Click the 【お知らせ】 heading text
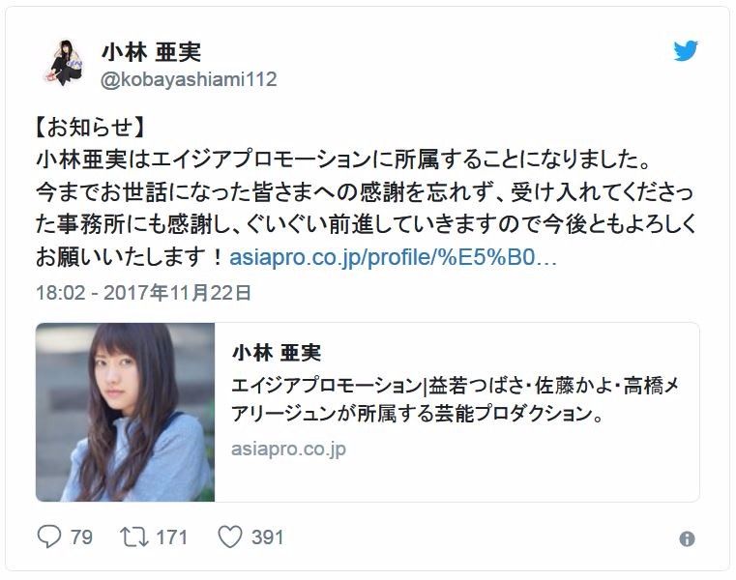 coord(89,128)
